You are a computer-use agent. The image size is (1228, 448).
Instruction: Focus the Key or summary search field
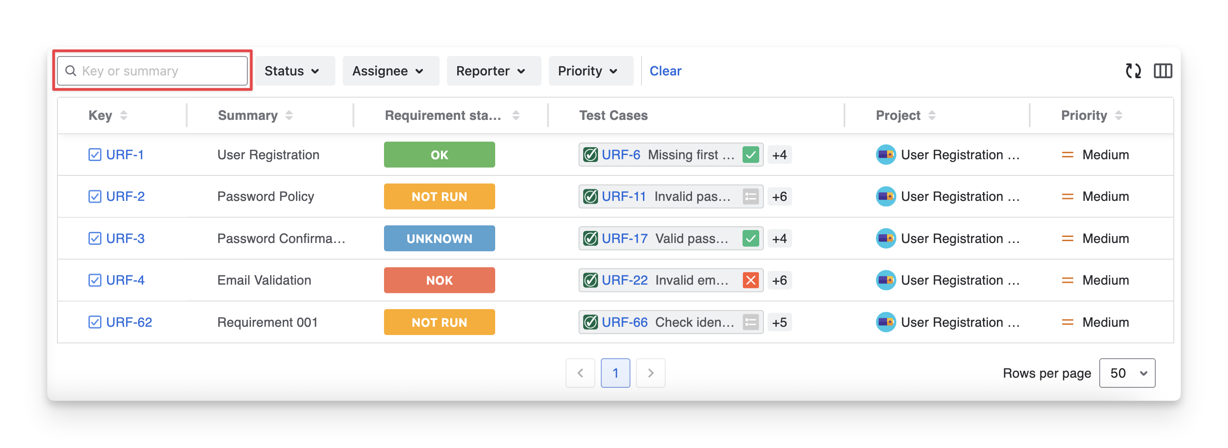pyautogui.click(x=157, y=71)
